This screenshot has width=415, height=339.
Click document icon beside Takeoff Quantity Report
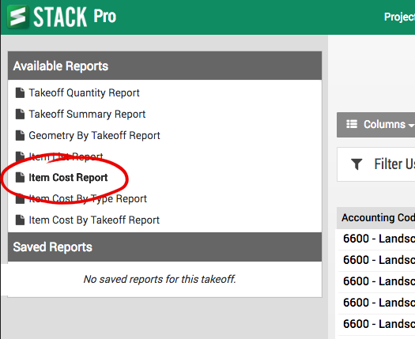click(x=20, y=93)
